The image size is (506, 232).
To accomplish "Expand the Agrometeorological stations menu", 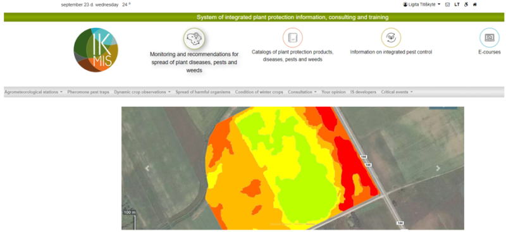I will pos(34,92).
